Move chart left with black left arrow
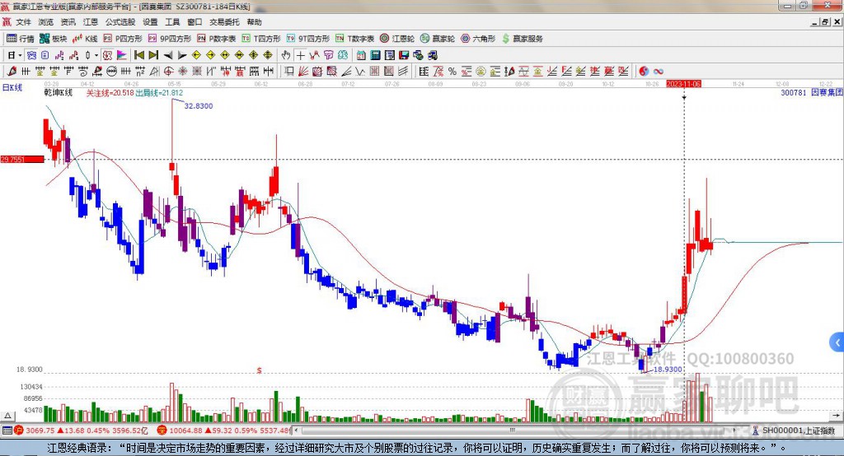This screenshot has height=456, width=844. 168,55
